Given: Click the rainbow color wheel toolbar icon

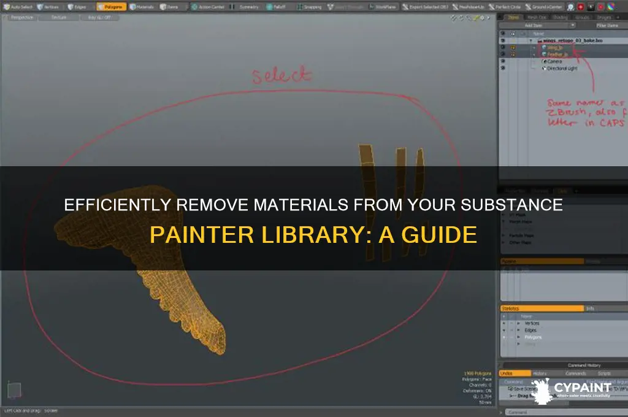Looking at the screenshot, I should pyautogui.click(x=611, y=7).
